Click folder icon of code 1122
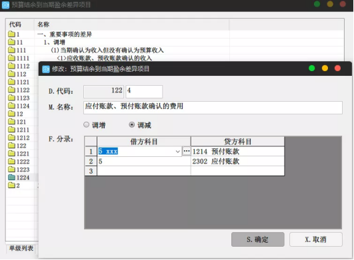The height and width of the screenshot is (260, 354). (11, 90)
